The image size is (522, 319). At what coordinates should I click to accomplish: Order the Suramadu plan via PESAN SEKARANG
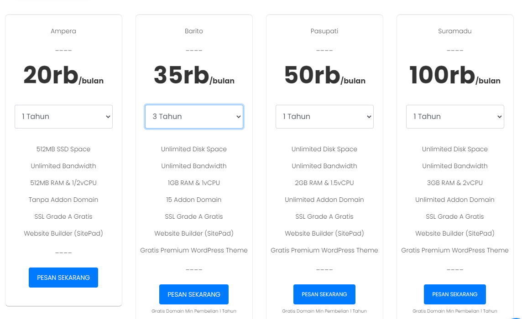click(x=455, y=294)
